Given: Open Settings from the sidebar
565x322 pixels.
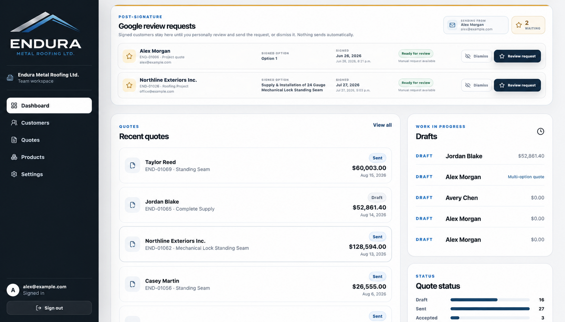Looking at the screenshot, I should [49, 174].
